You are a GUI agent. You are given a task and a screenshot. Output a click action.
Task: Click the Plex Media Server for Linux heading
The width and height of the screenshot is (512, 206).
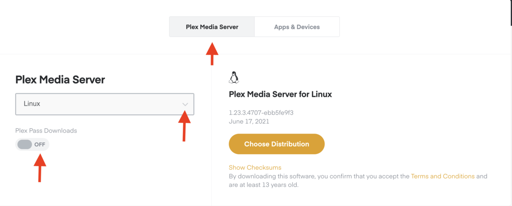(x=280, y=95)
